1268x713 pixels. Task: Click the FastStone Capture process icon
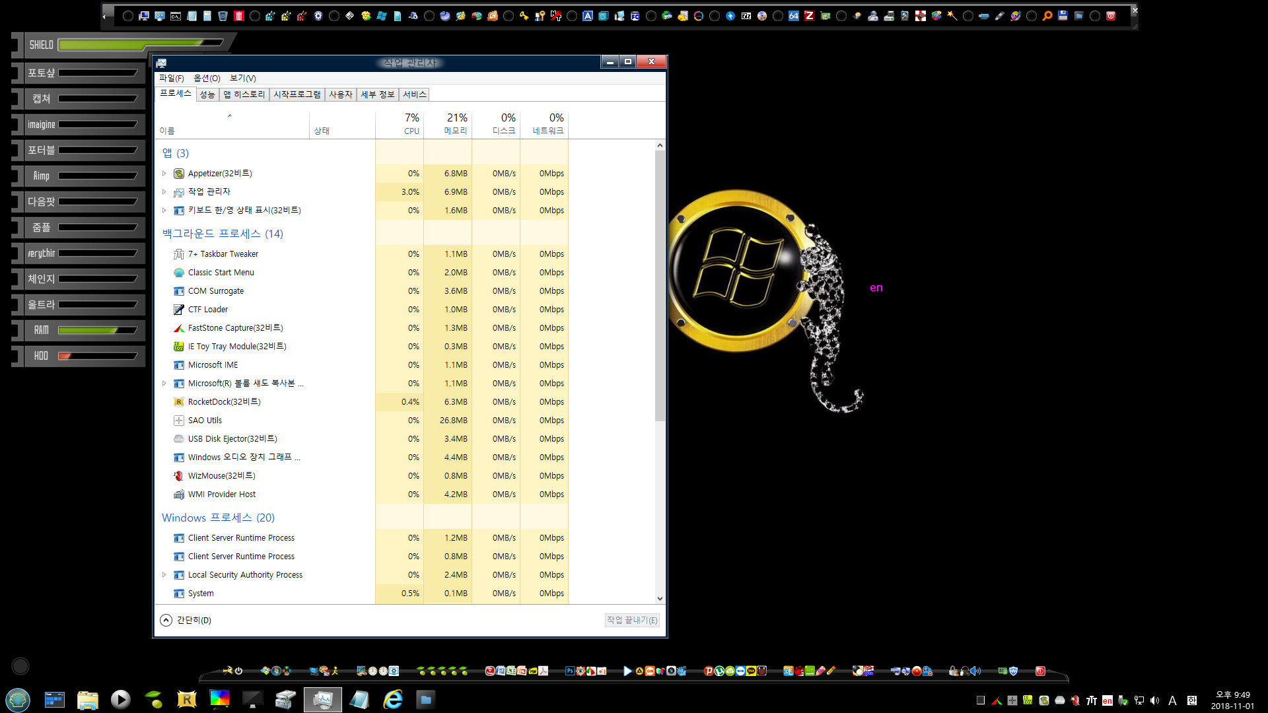tap(178, 328)
